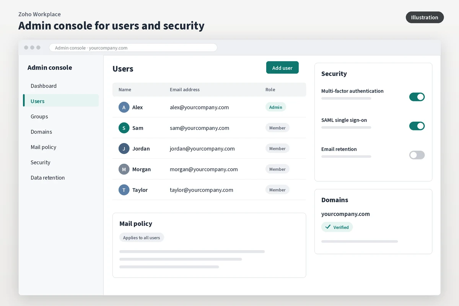Click the Admin role badge for Alex
The height and width of the screenshot is (306, 459).
(276, 107)
